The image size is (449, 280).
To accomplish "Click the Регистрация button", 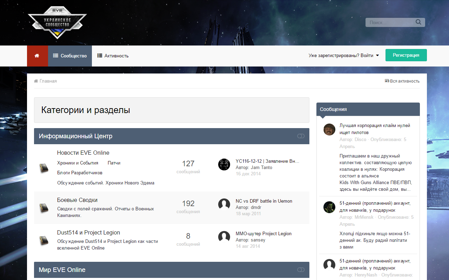I will [x=406, y=55].
